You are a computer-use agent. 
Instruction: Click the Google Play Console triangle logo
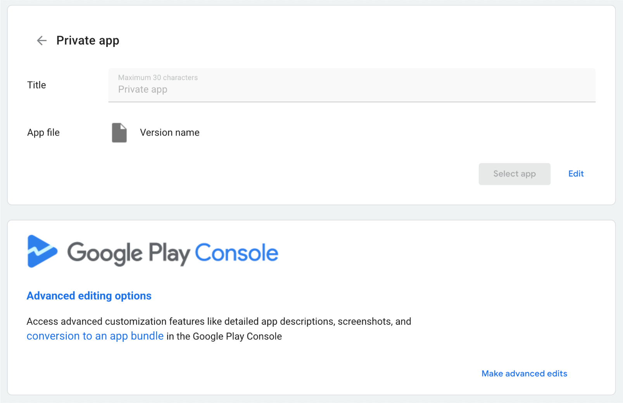(x=42, y=251)
